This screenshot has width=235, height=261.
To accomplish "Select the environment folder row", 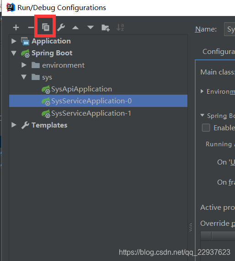I will (98, 65).
